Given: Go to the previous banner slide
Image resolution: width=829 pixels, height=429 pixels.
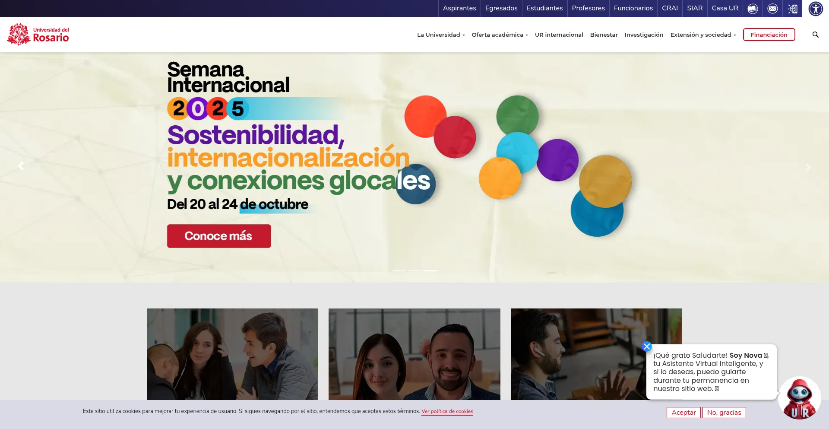Looking at the screenshot, I should click(x=21, y=166).
